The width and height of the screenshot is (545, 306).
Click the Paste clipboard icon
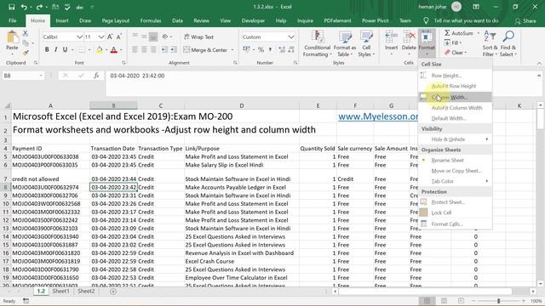click(12, 37)
